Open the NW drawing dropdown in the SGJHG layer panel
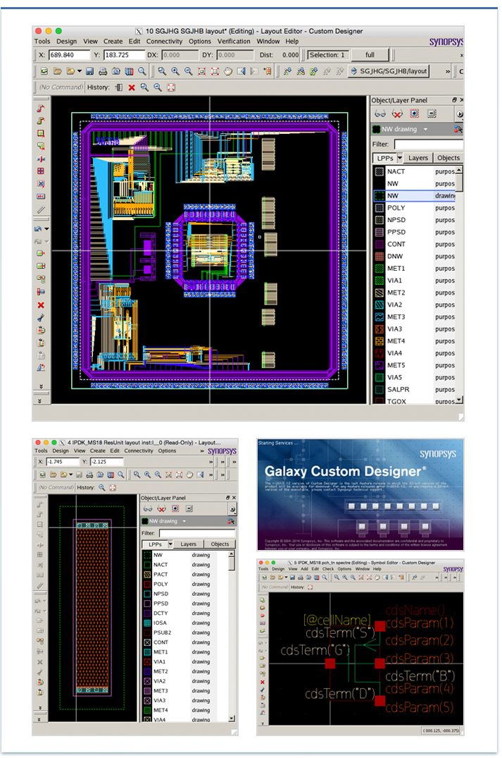Screen dimensions: 502x758 point(425,130)
